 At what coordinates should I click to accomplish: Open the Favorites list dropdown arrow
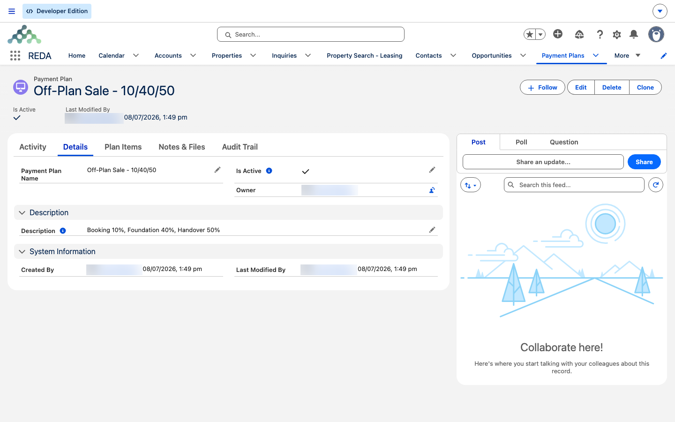(540, 34)
